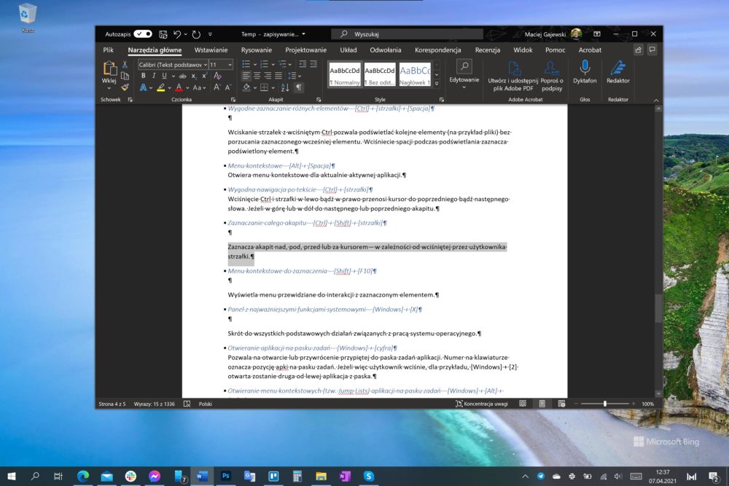This screenshot has height=486, width=729.
Task: Apply the Normalny style
Action: (345, 75)
